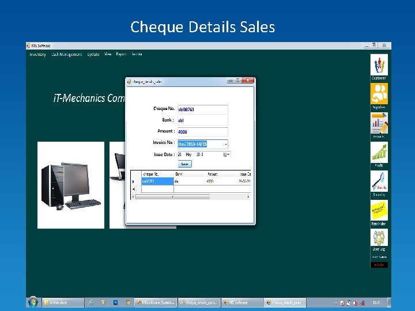Open the Reminder sticky note icon
The image size is (415, 311).
[x=379, y=210]
